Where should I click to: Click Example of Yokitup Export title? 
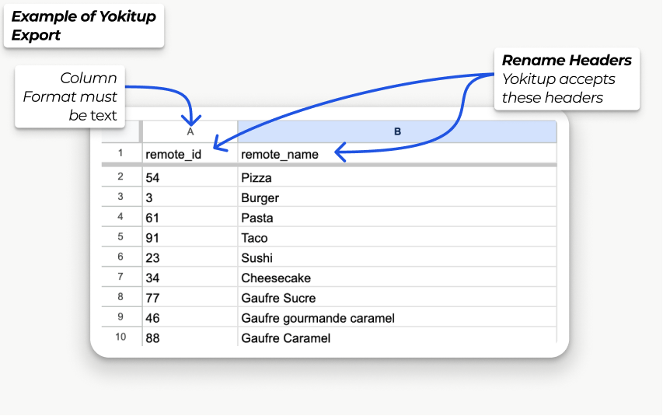click(83, 26)
